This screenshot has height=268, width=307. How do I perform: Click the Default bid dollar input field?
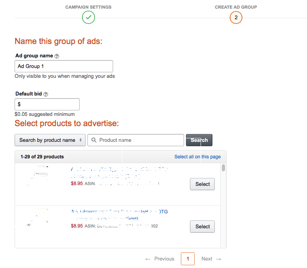pyautogui.click(x=47, y=104)
